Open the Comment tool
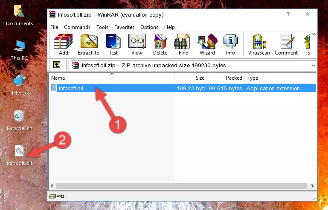 click(x=286, y=44)
